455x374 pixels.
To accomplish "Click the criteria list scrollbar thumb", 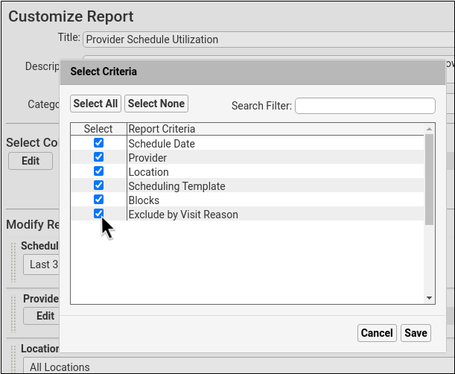I will [x=429, y=179].
